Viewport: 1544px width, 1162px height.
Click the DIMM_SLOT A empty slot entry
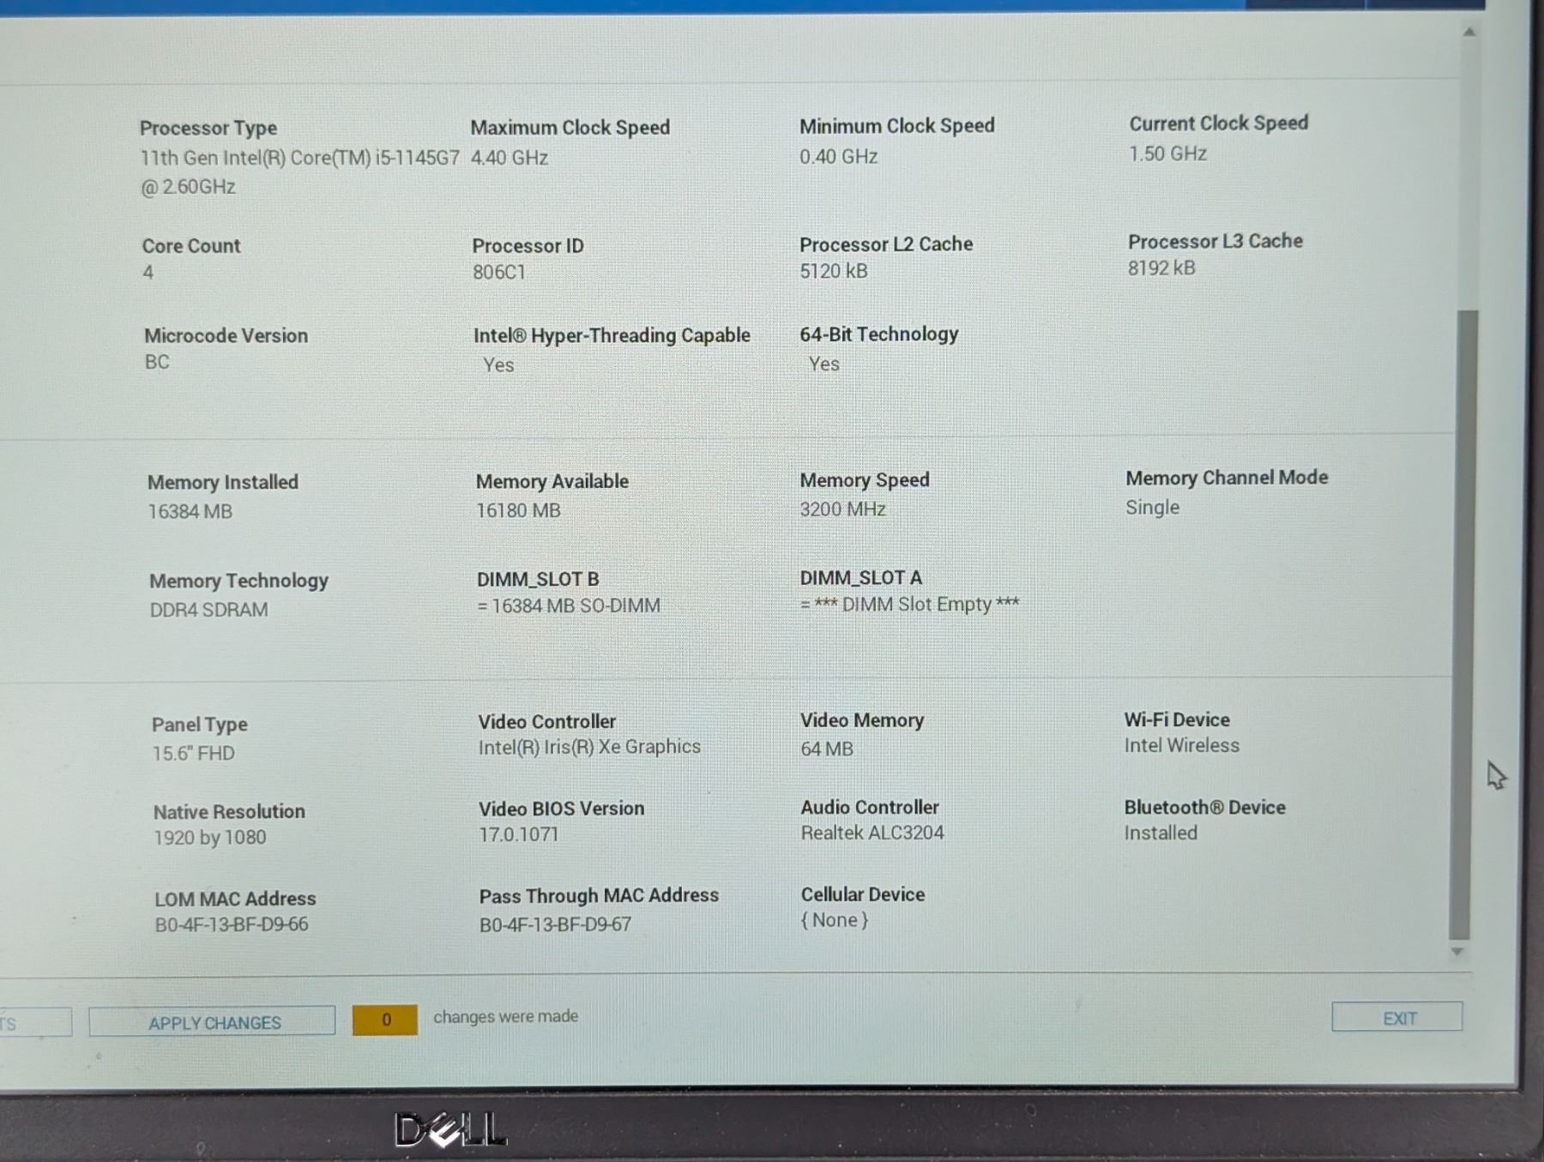909,605
